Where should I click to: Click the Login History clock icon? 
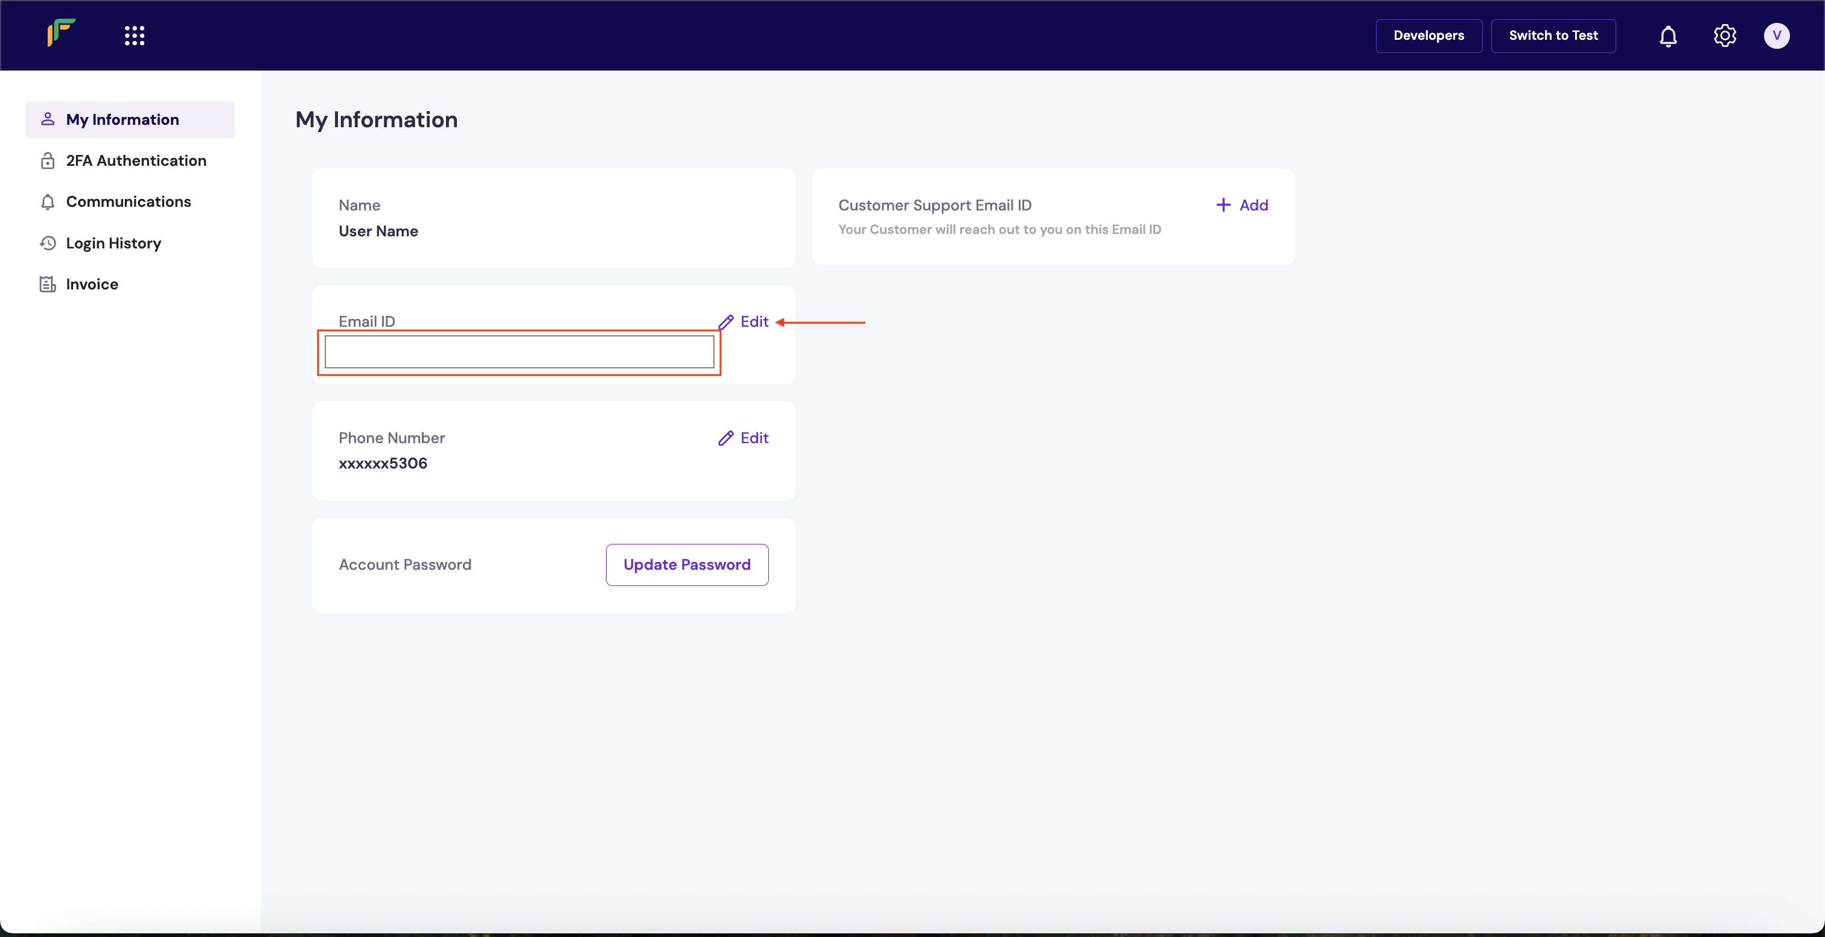tap(48, 244)
